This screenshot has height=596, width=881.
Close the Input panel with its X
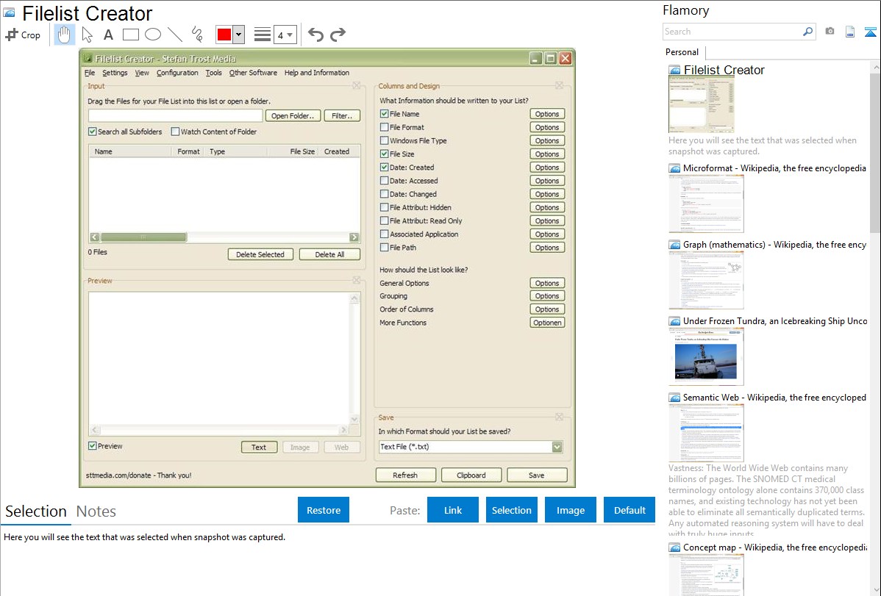point(357,86)
